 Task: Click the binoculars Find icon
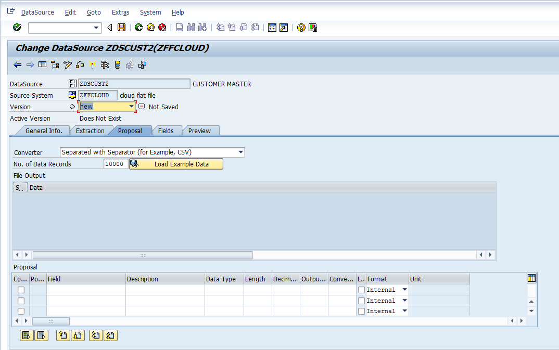tap(191, 27)
